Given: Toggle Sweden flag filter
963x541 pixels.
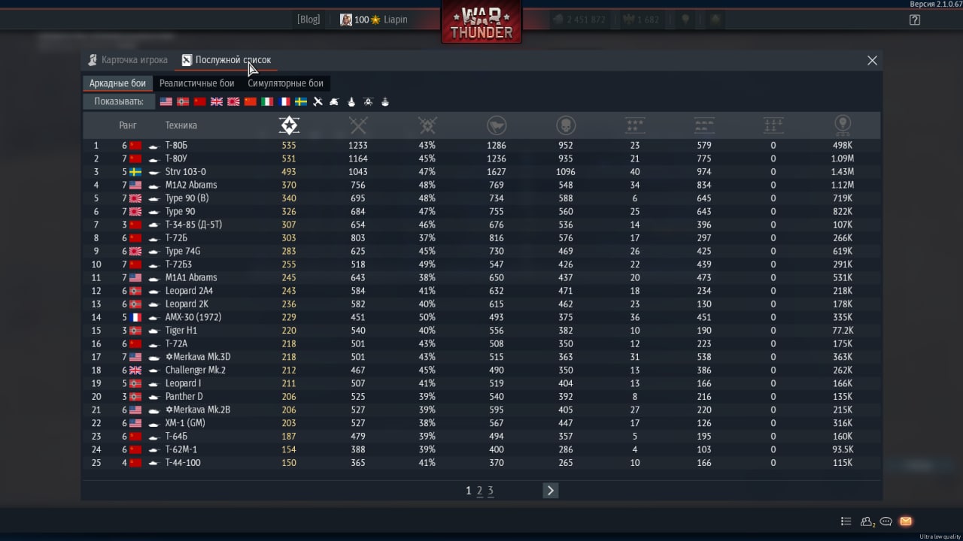Looking at the screenshot, I should [x=300, y=101].
